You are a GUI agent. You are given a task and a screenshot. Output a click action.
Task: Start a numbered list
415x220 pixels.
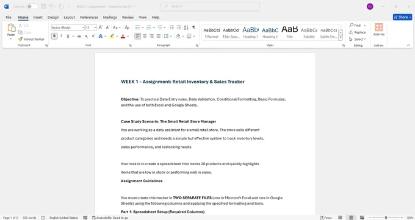click(149, 27)
